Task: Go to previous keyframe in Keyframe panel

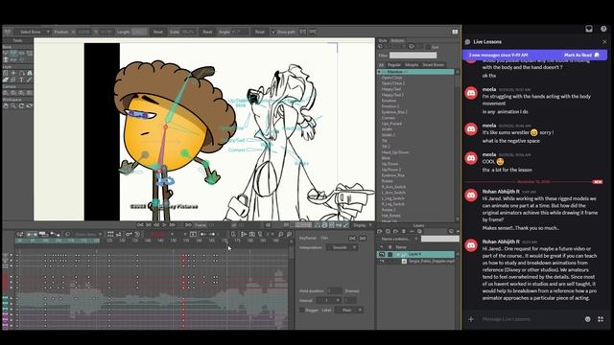Action: tap(352, 238)
